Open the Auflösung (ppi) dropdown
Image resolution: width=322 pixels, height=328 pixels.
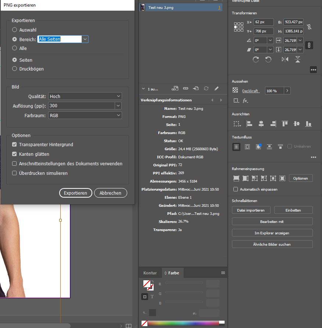point(118,105)
